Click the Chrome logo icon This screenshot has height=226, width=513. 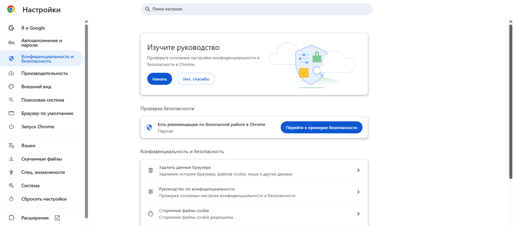11,9
